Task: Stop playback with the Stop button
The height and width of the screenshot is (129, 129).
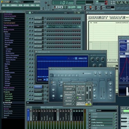Action: [x=61, y=7]
